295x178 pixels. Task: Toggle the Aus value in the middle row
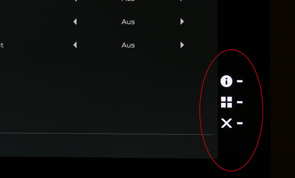[x=128, y=22]
